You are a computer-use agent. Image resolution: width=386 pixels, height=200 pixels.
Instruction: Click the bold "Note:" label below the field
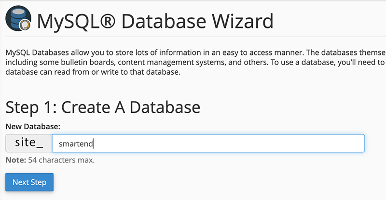14,160
